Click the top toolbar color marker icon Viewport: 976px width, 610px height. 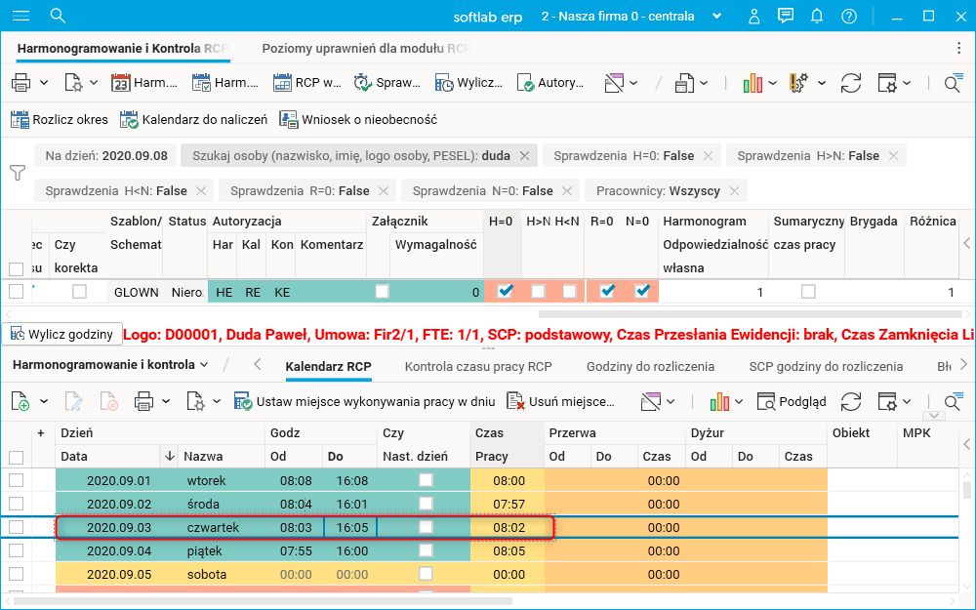[x=614, y=83]
